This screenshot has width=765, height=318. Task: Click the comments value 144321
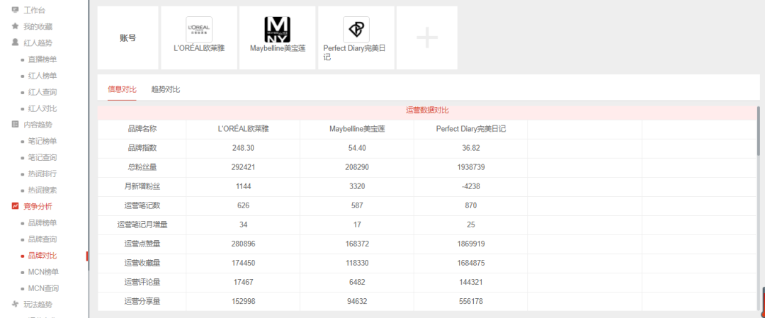pyautogui.click(x=471, y=283)
